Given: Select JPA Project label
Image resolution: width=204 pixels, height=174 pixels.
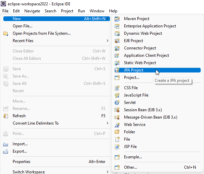Looking at the screenshot, I should tap(134, 70).
